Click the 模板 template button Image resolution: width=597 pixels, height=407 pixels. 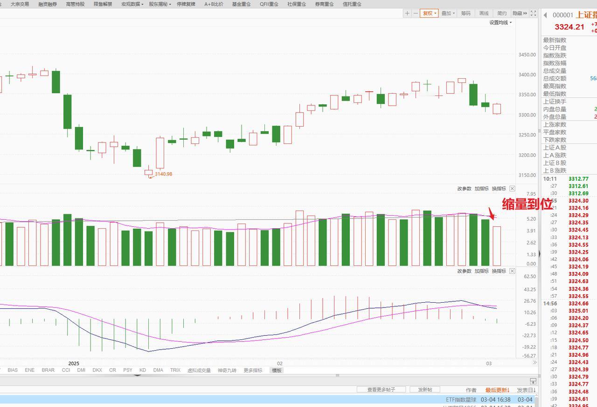pos(277,370)
